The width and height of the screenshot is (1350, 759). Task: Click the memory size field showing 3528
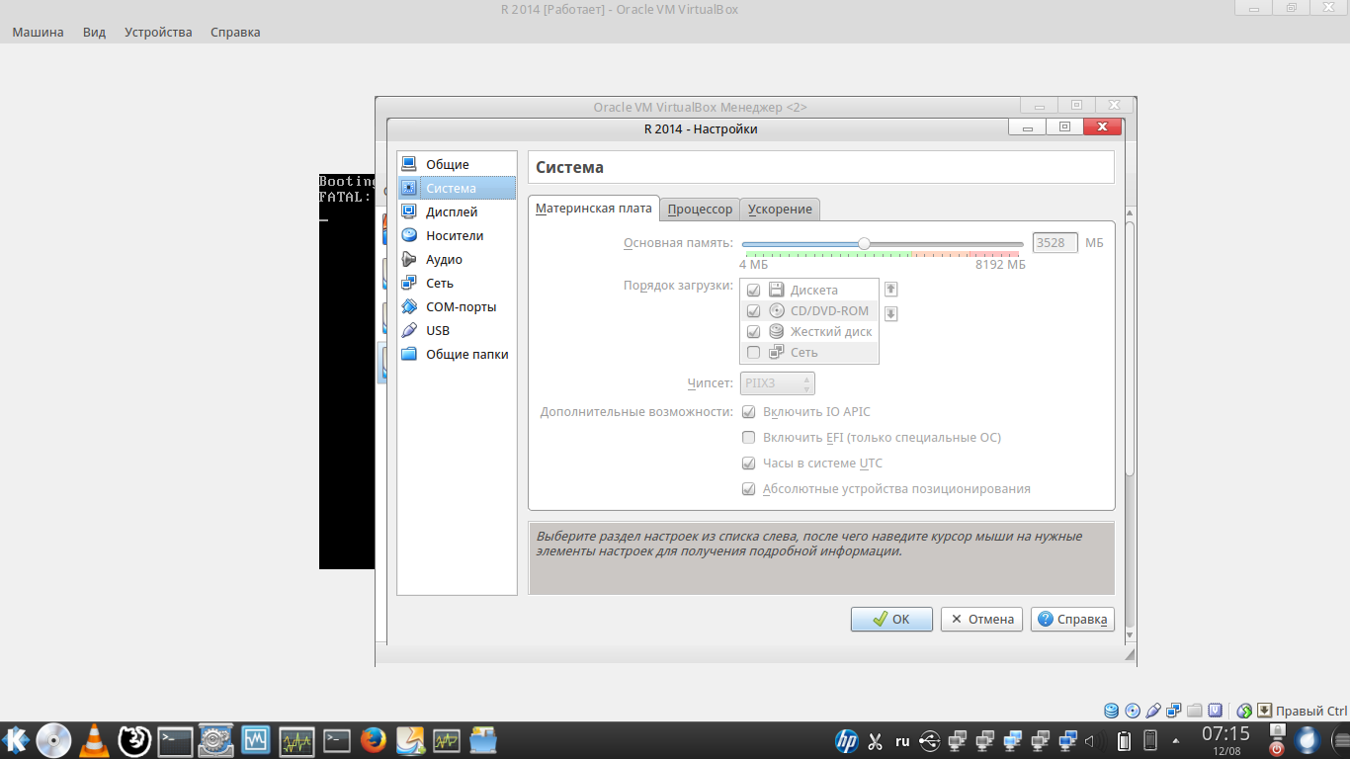pyautogui.click(x=1055, y=243)
